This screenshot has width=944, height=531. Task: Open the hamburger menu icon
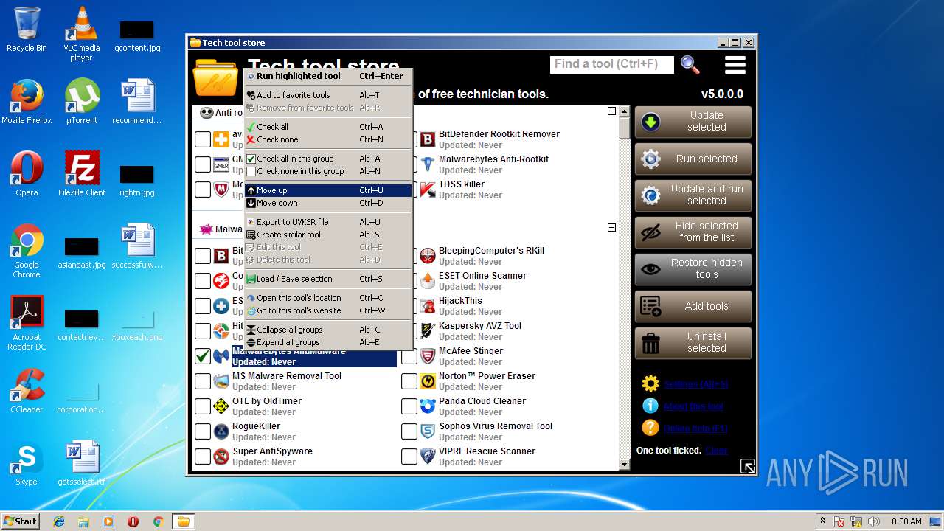click(735, 65)
